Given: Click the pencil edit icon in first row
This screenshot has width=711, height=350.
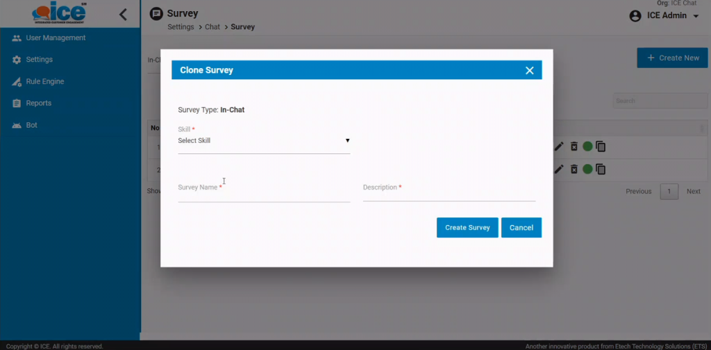Looking at the screenshot, I should pos(559,147).
